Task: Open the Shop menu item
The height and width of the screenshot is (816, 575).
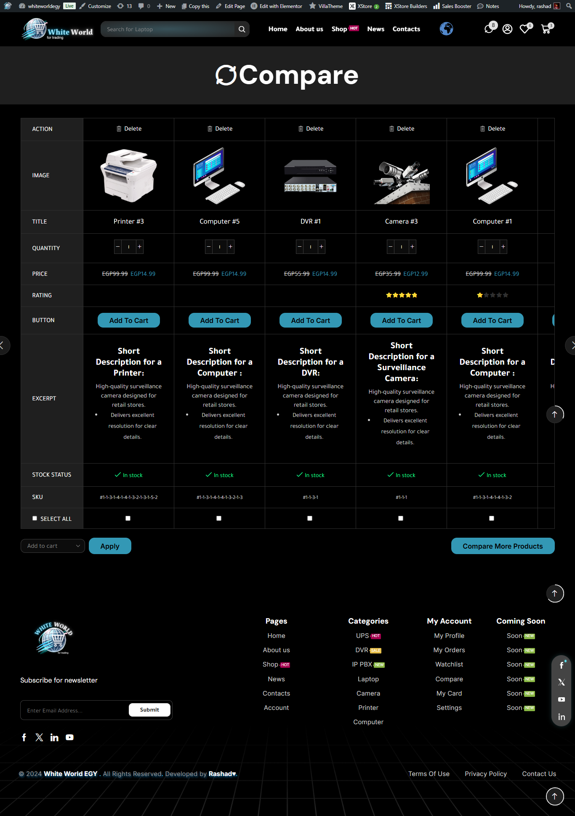Action: point(339,29)
